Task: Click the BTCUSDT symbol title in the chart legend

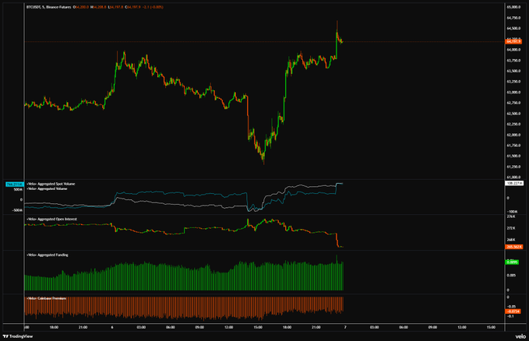Action: pyautogui.click(x=48, y=7)
